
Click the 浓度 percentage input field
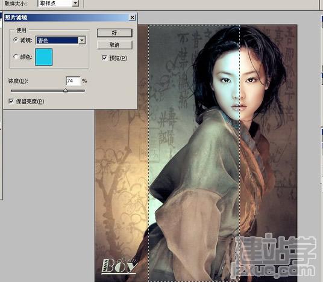[x=73, y=81]
